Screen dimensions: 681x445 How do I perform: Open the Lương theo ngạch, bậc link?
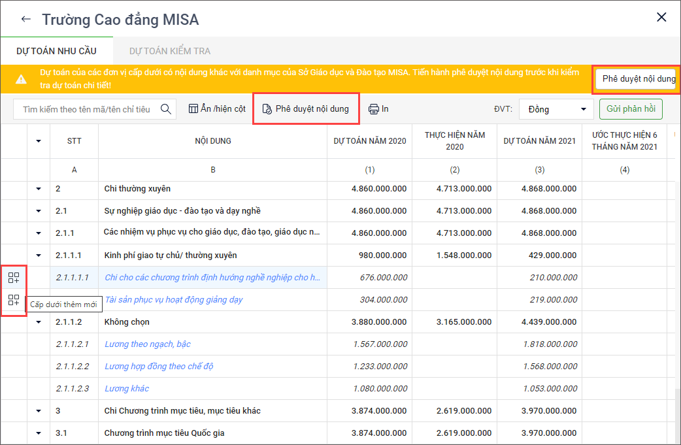coord(148,344)
